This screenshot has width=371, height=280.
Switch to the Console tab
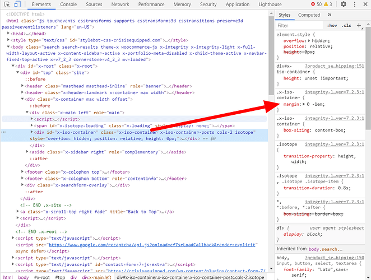68,4
